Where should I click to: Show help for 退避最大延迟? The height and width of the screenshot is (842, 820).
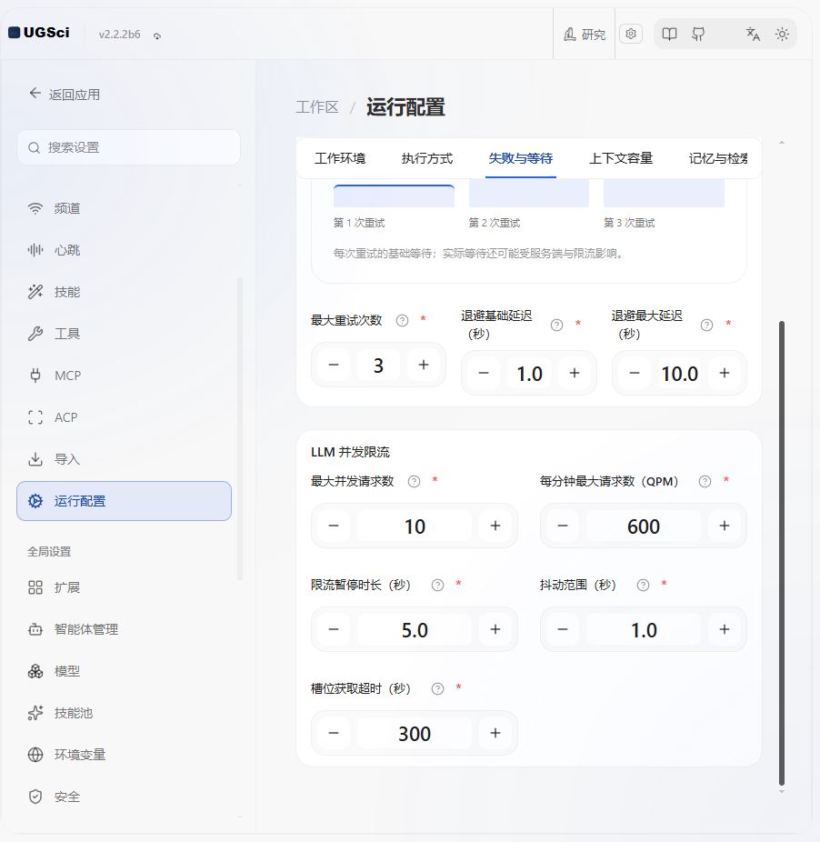point(706,325)
